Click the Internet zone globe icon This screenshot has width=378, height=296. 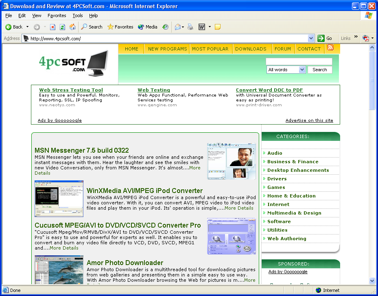click(x=319, y=290)
